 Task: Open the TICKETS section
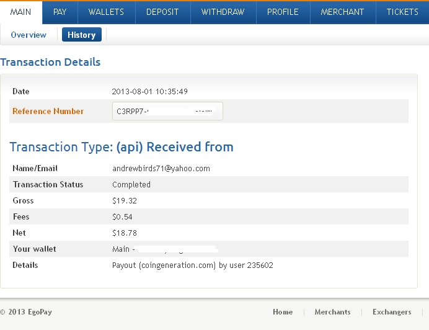[x=402, y=12]
